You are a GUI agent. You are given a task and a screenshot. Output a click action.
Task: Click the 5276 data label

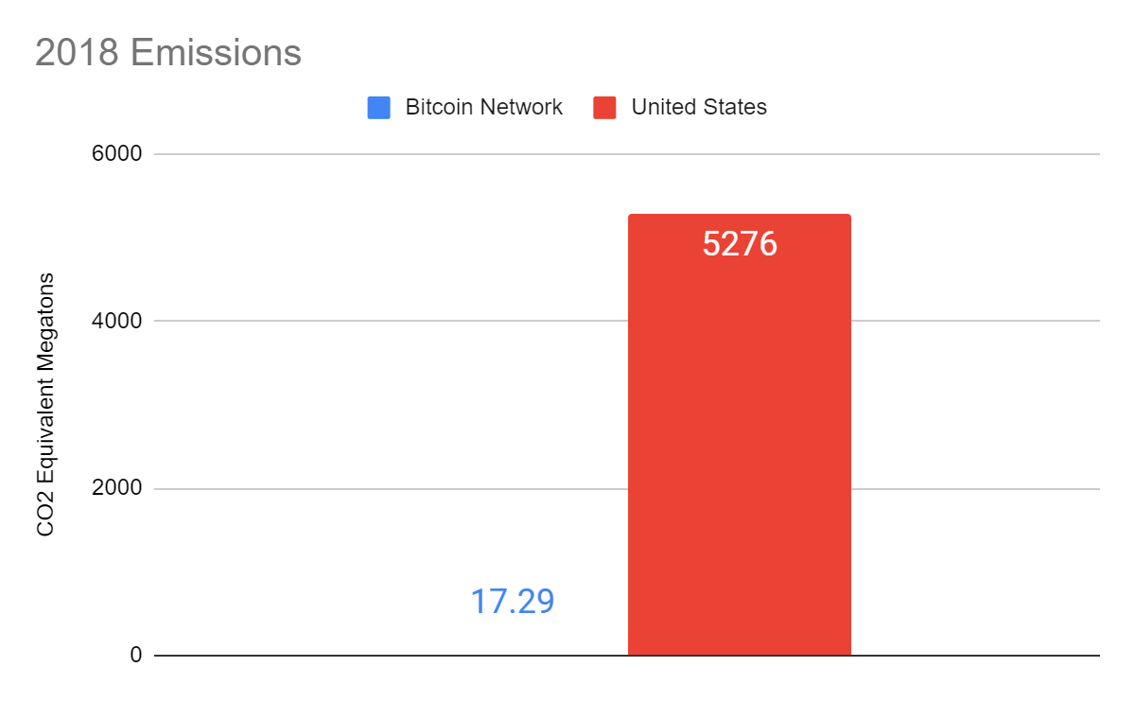tap(739, 244)
